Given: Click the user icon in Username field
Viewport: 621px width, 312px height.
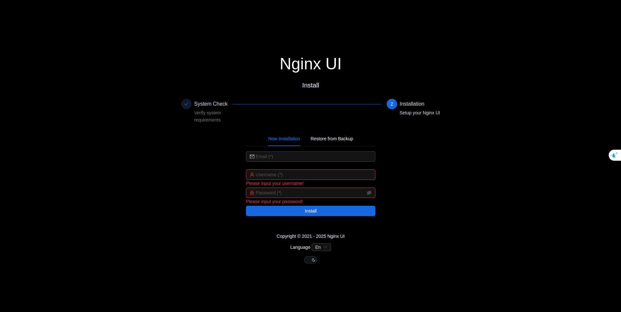Looking at the screenshot, I should pyautogui.click(x=252, y=175).
